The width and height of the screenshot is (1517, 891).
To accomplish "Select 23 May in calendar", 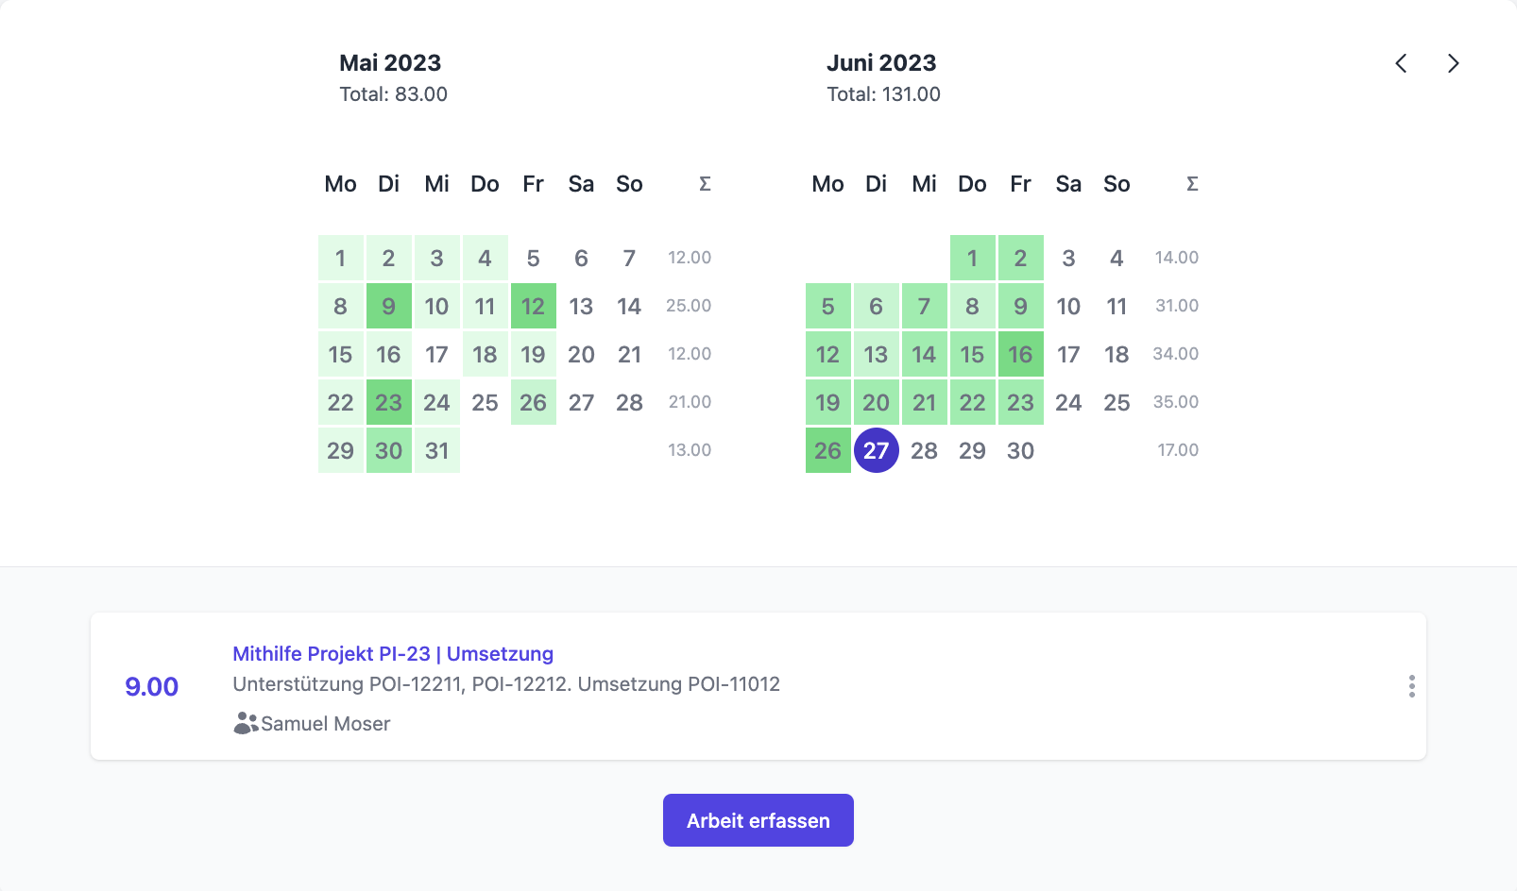I will 388,402.
